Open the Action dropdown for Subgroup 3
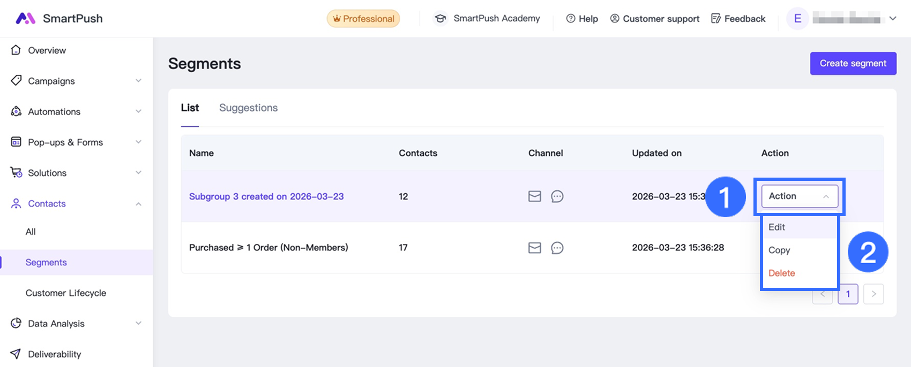The height and width of the screenshot is (367, 911). (x=799, y=196)
